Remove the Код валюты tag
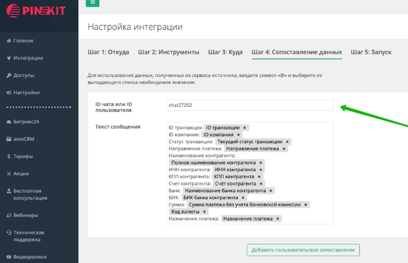 (x=204, y=212)
